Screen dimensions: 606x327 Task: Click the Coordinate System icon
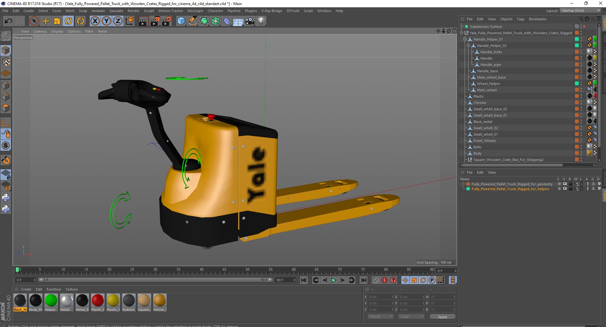(129, 21)
